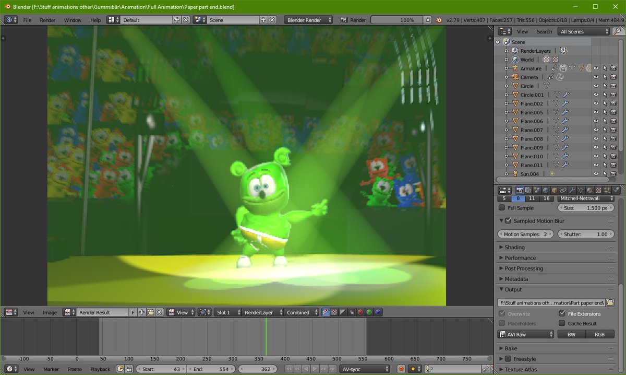This screenshot has height=375, width=626.
Task: Open the Help menu
Action: pyautogui.click(x=95, y=20)
